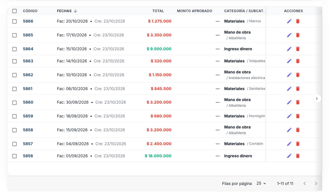Edit record 5856 with the pencil icon
The image size is (329, 192).
(289, 156)
